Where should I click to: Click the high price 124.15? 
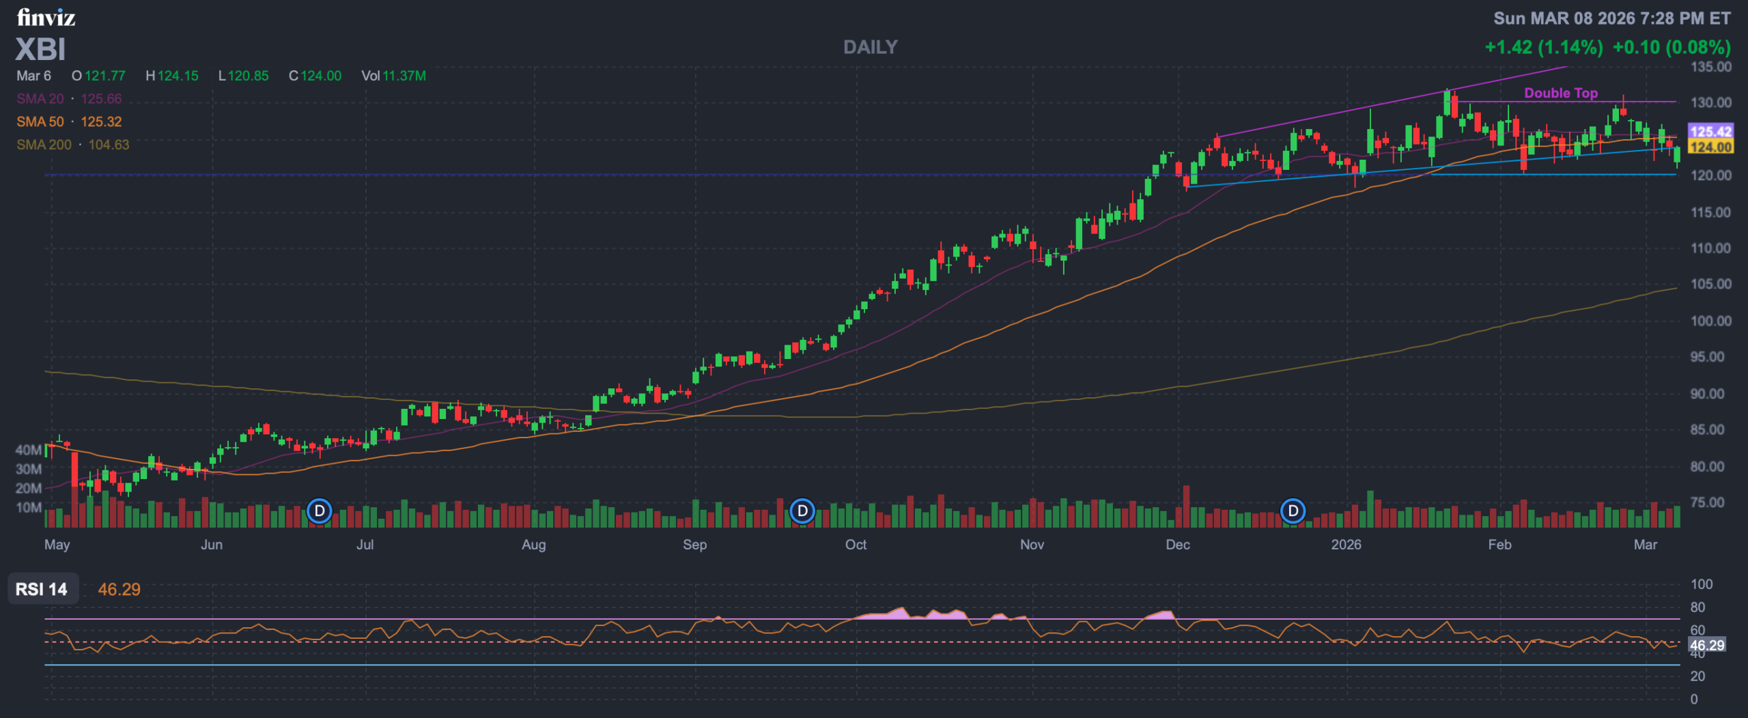click(x=178, y=76)
